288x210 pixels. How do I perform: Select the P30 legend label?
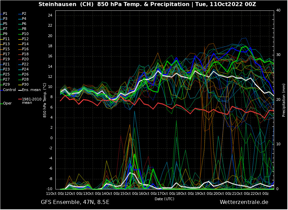(x=25, y=84)
